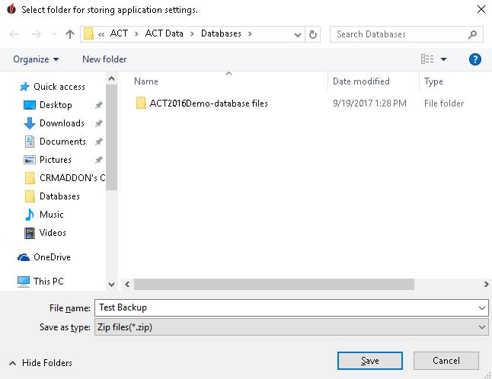
Task: Click navigation pane scroll up arrow
Action: pos(111,78)
